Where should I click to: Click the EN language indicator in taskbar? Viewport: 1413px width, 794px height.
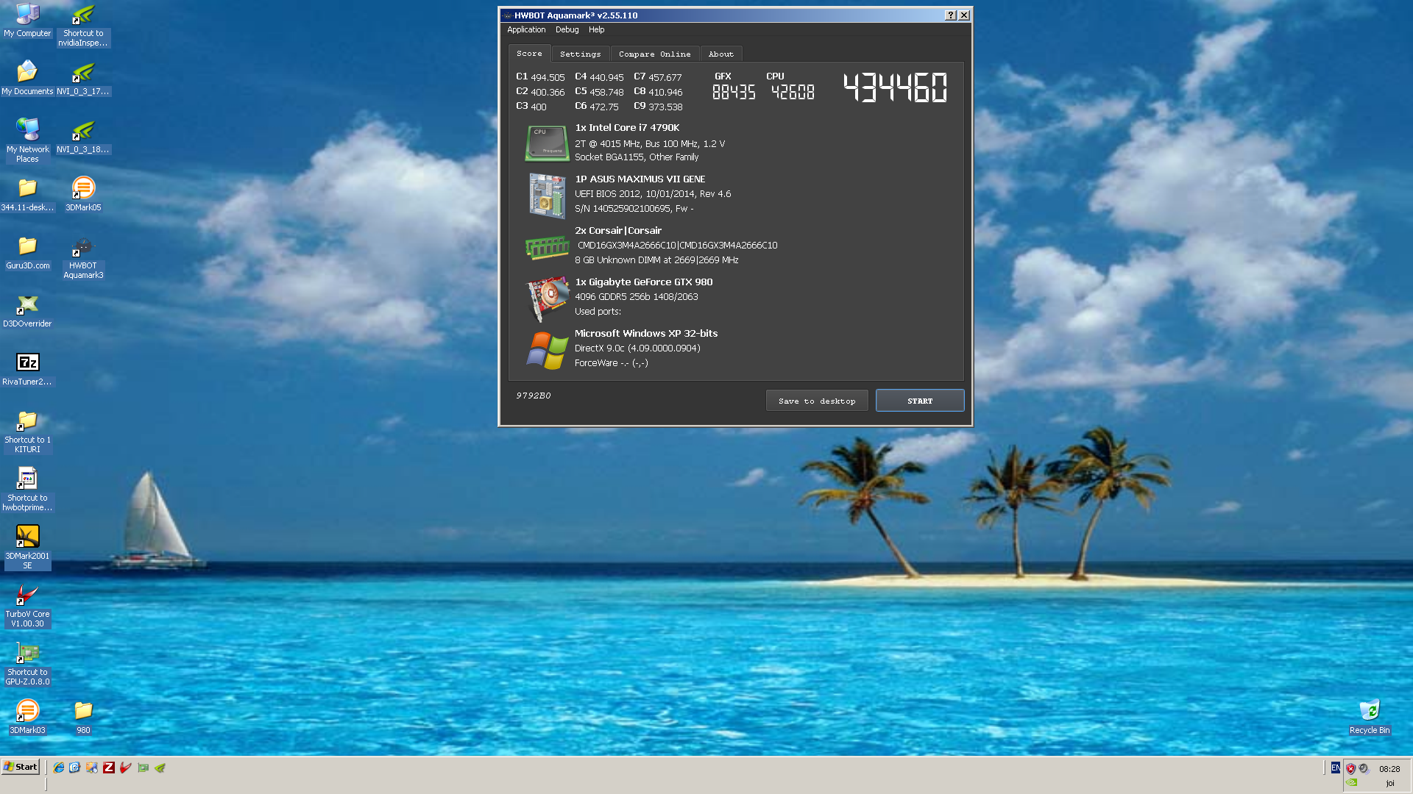coord(1335,768)
